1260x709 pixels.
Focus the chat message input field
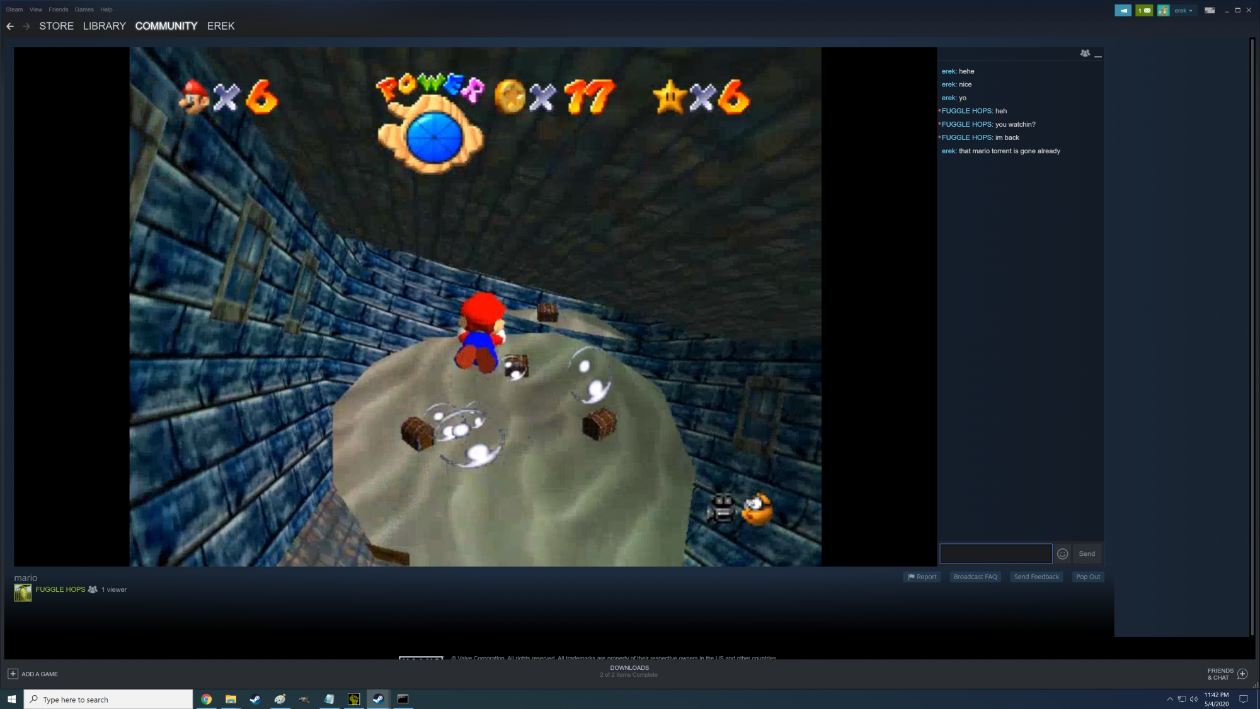pos(995,554)
